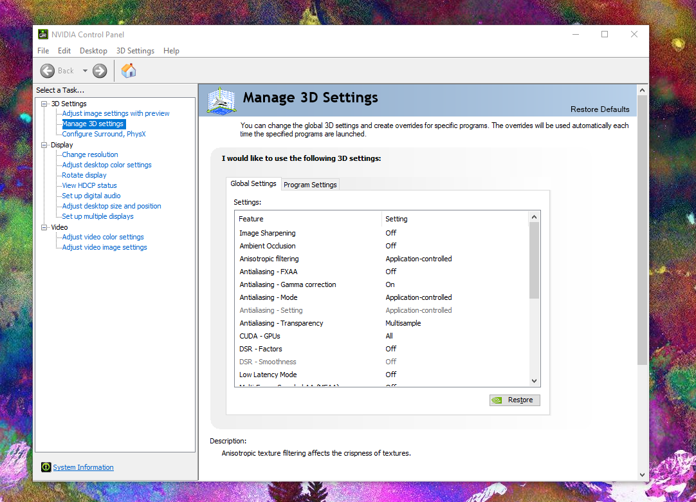The image size is (696, 502).
Task: Open Adjust image settings with preview
Action: (x=116, y=113)
